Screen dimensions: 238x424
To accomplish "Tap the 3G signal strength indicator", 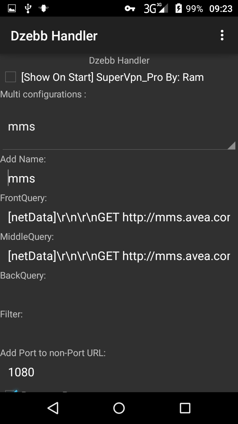I will click(x=156, y=9).
